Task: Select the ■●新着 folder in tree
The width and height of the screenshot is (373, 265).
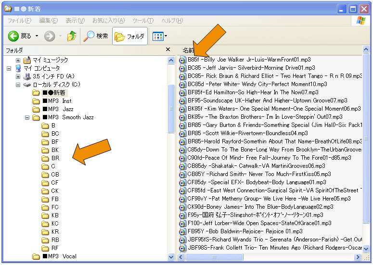Action: (54, 93)
